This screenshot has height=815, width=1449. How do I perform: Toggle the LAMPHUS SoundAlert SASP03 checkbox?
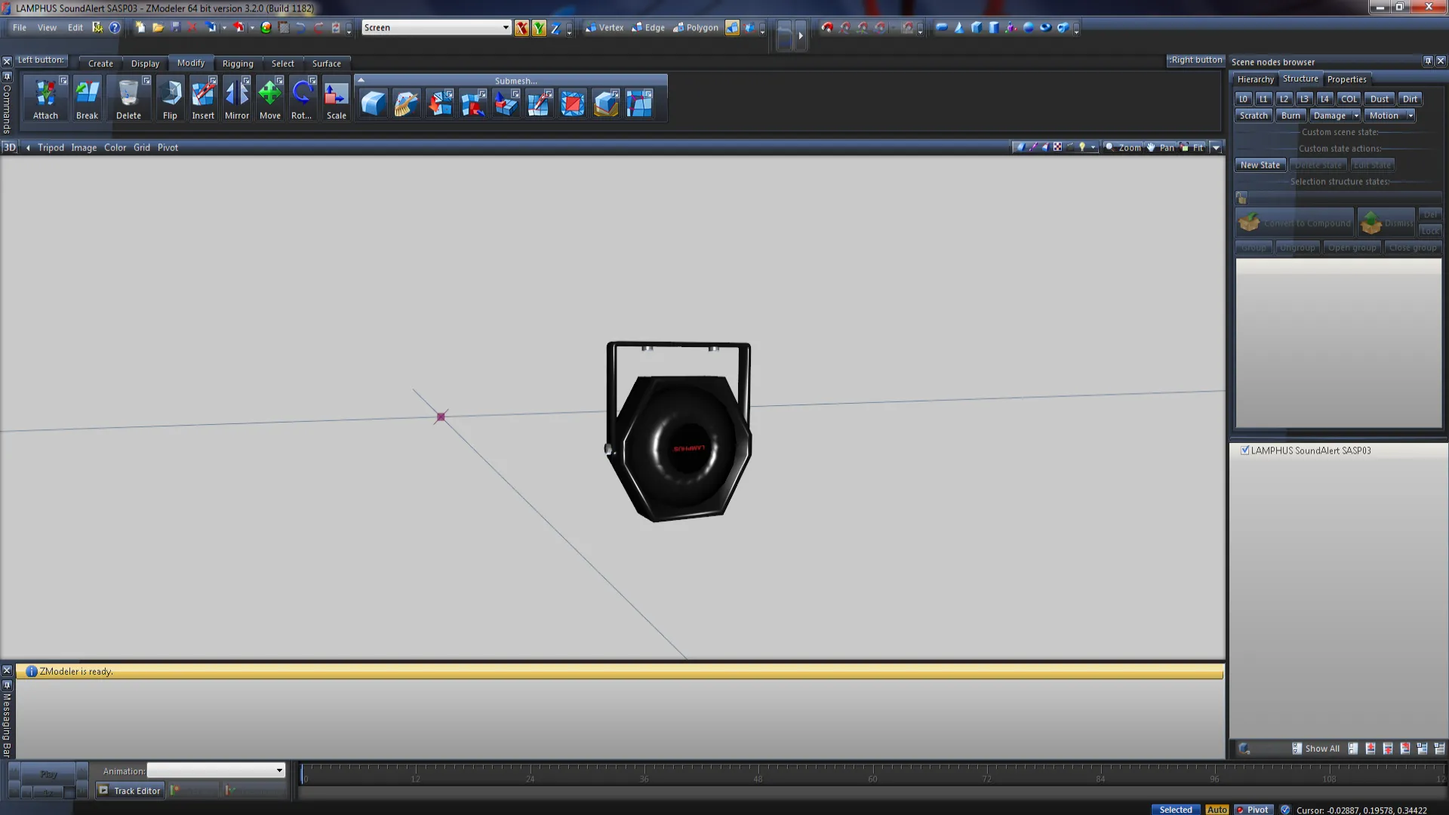[1245, 451]
